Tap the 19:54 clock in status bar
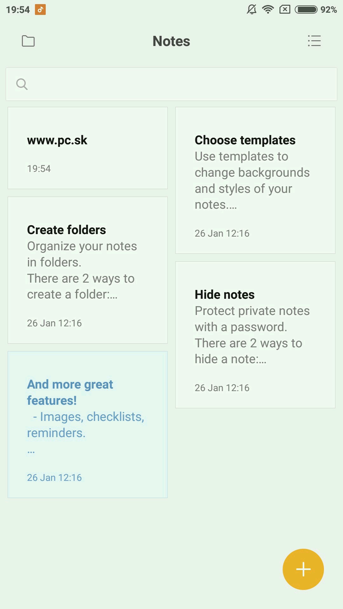 coord(18,10)
